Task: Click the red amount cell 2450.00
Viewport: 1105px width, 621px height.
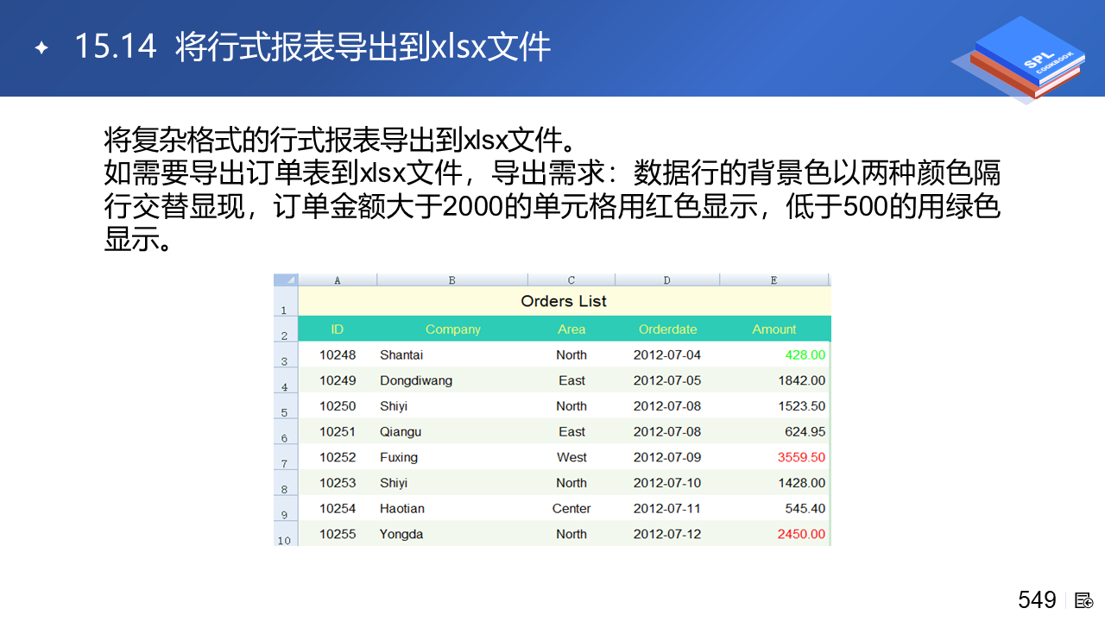Action: pyautogui.click(x=774, y=534)
